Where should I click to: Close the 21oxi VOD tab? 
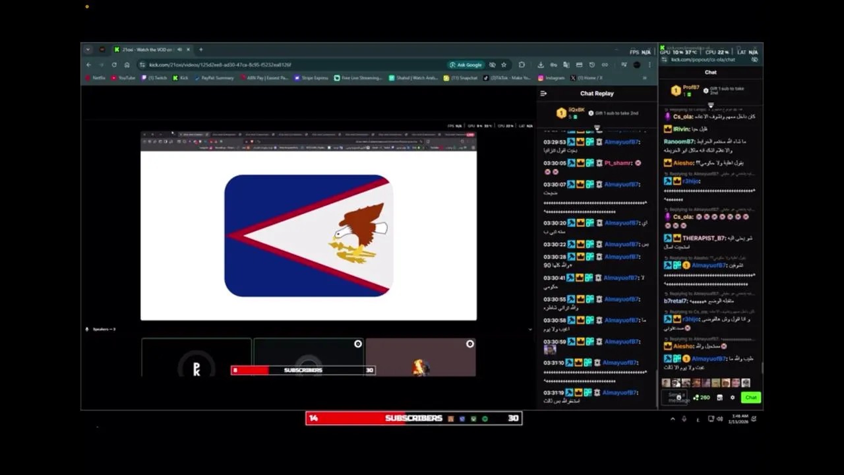pyautogui.click(x=188, y=49)
